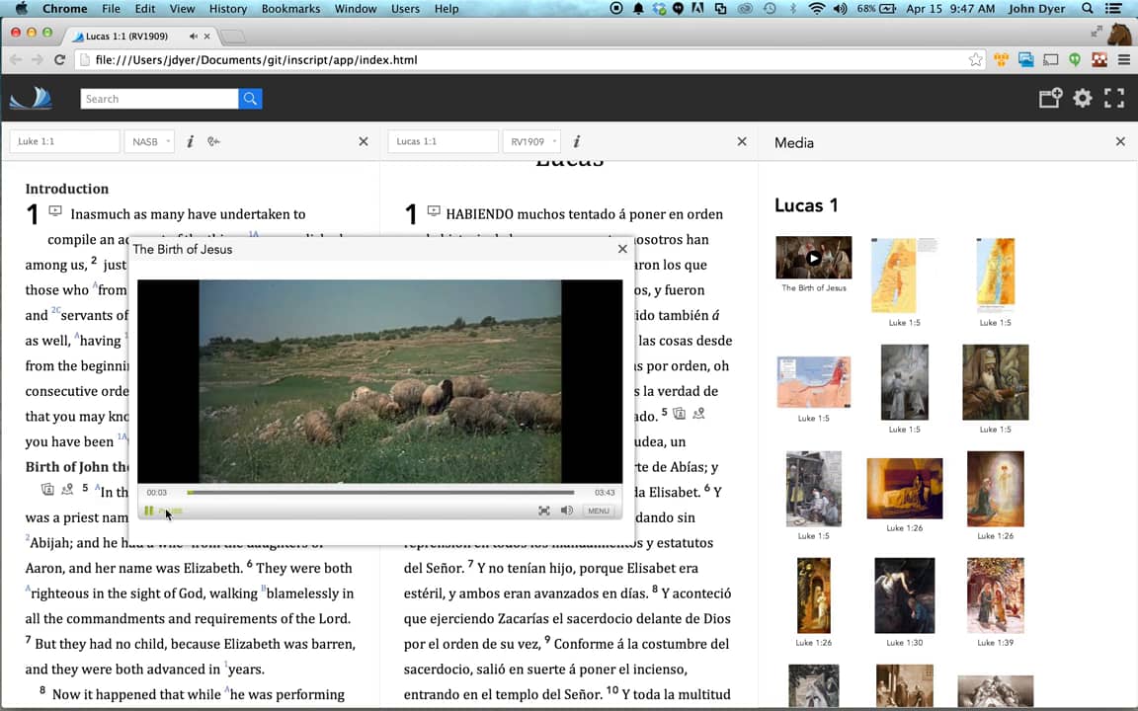Screen dimensions: 1138x711
Task: Close the Media panel
Action: point(1120,141)
